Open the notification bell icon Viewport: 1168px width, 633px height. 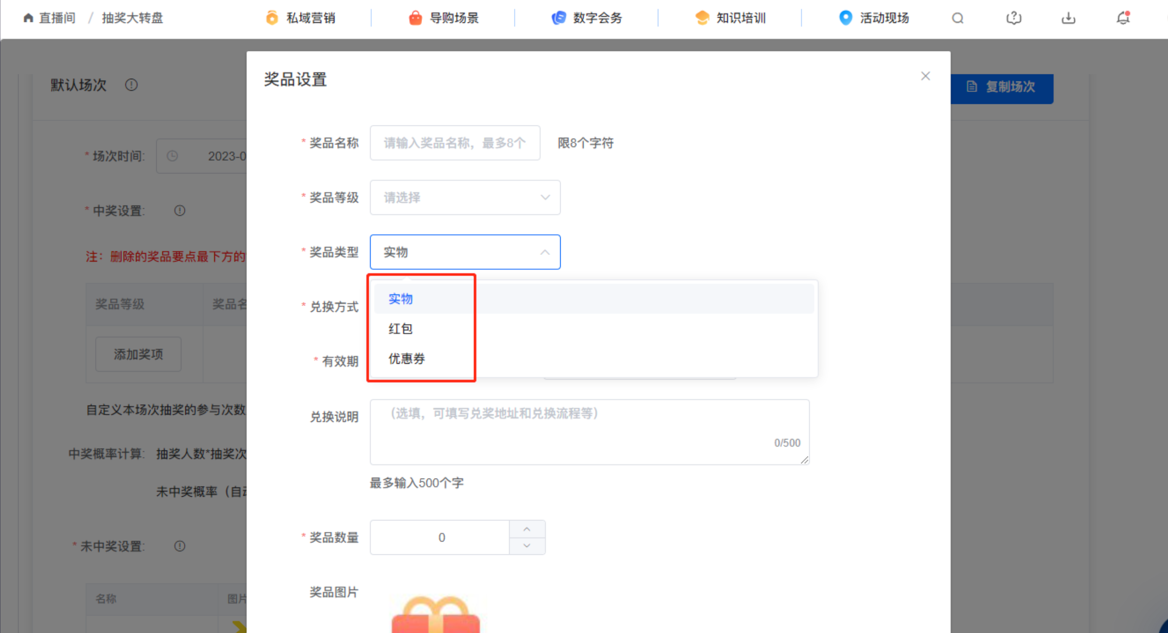pos(1123,18)
